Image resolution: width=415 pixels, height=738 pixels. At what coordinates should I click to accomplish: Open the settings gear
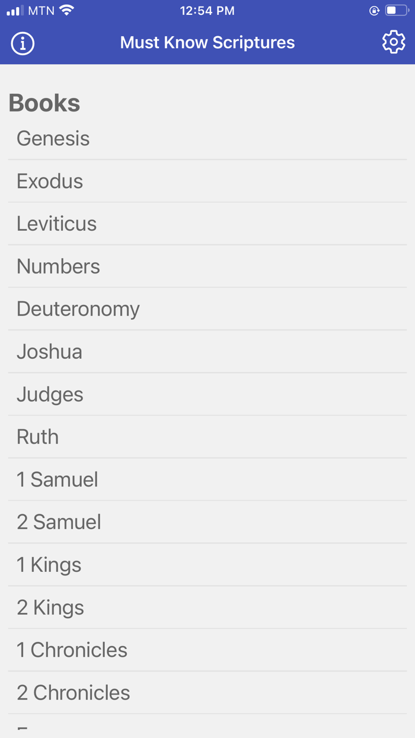pos(393,42)
